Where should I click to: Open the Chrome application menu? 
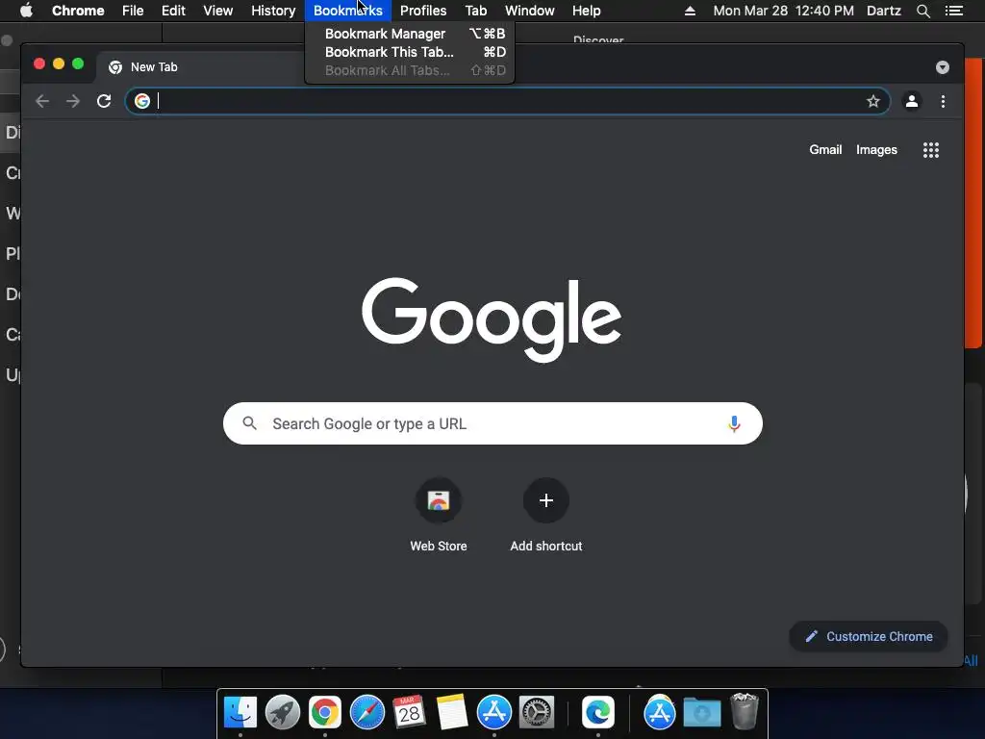78,11
